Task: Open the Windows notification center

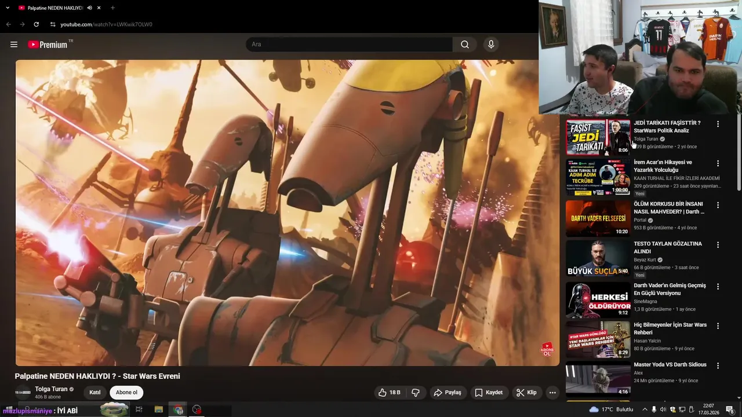Action: click(730, 409)
